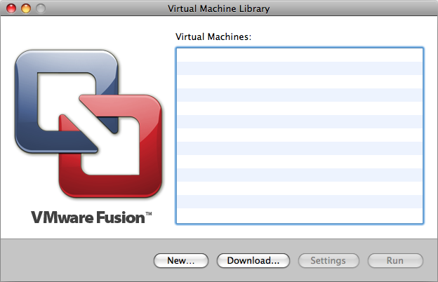This screenshot has height=282, width=438.
Task: Click the 'Virtual Machine Library' window title
Action: (x=219, y=8)
